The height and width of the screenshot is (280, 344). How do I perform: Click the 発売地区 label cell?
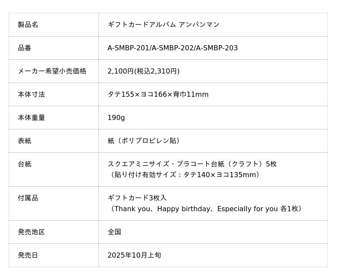(x=31, y=232)
